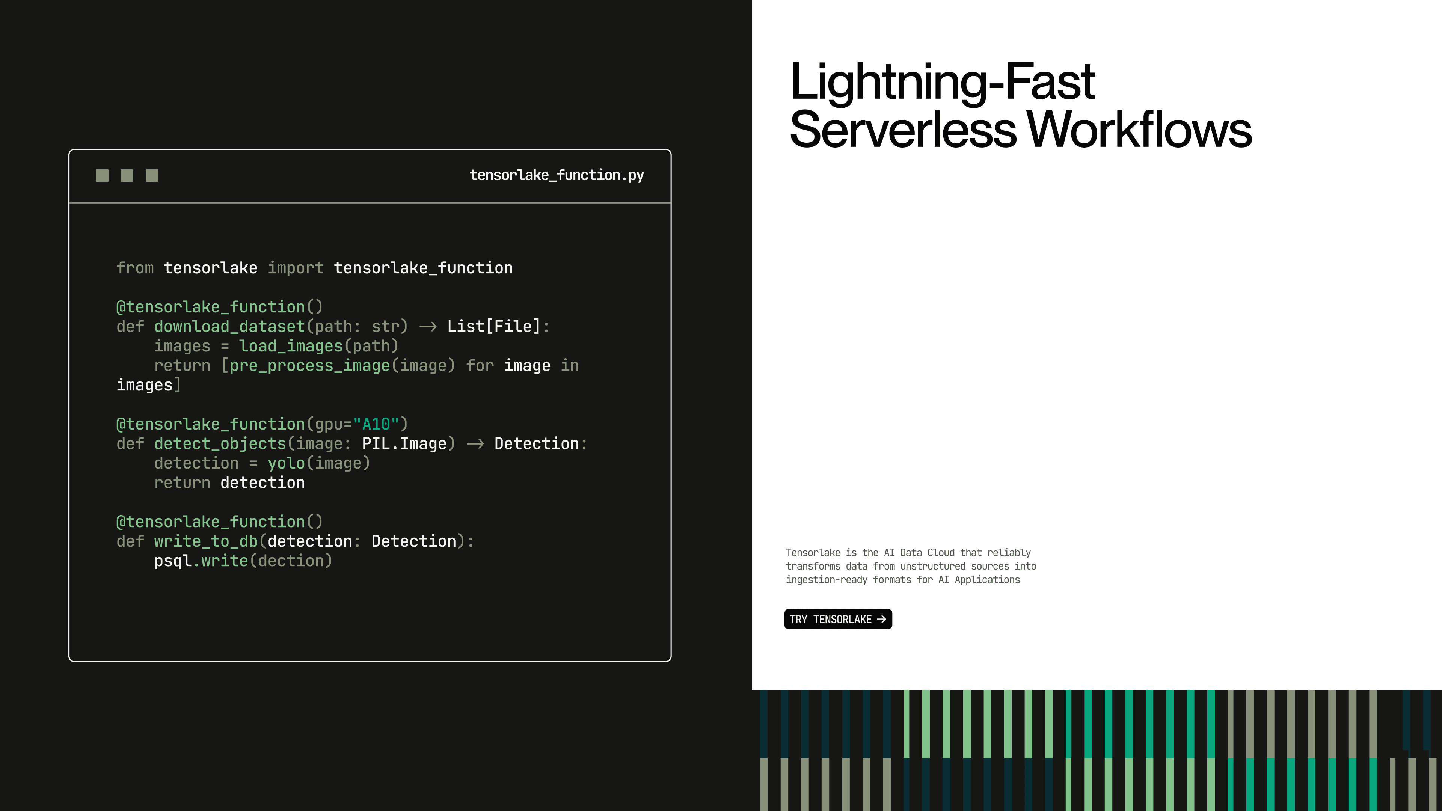Click the Tensorlake AI Data Cloud description
The width and height of the screenshot is (1442, 811).
click(x=911, y=566)
